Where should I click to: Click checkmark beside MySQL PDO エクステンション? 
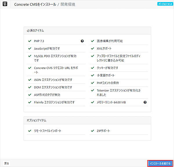tap(30, 56)
